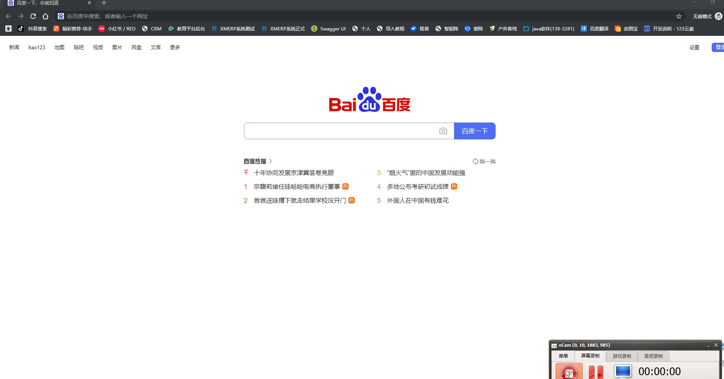Click the browser back arrow

pos(8,16)
